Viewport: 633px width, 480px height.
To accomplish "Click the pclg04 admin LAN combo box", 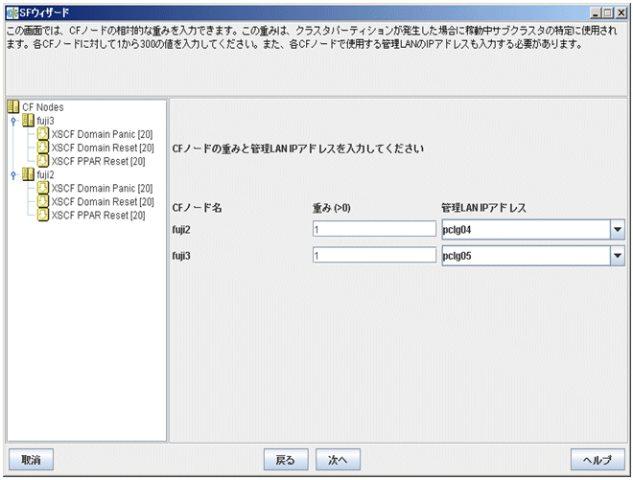I will [x=533, y=230].
